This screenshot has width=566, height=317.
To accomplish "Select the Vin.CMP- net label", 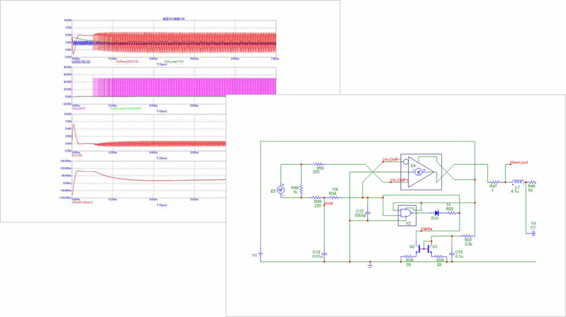I will (x=390, y=161).
